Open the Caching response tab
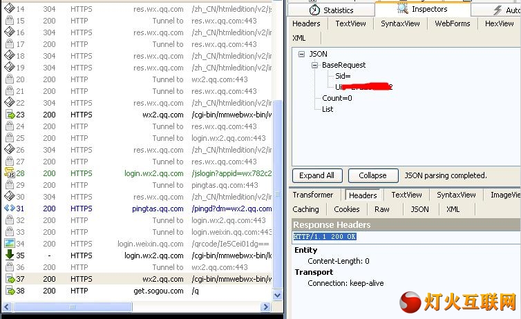This screenshot has width=521, height=319. point(305,209)
